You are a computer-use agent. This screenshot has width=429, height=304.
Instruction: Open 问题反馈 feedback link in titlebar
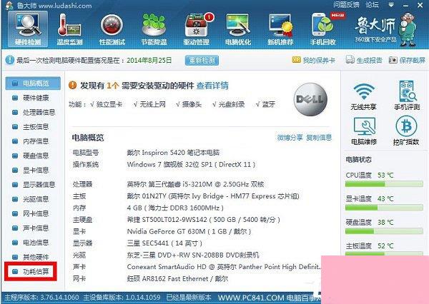[346, 5]
